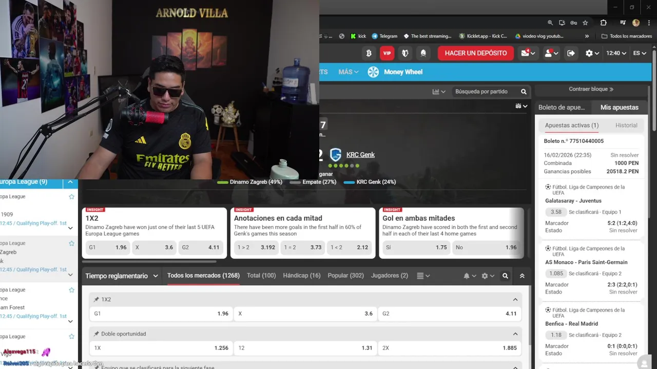
Task: Collapse all markets with the double chevron
Action: tap(522, 276)
